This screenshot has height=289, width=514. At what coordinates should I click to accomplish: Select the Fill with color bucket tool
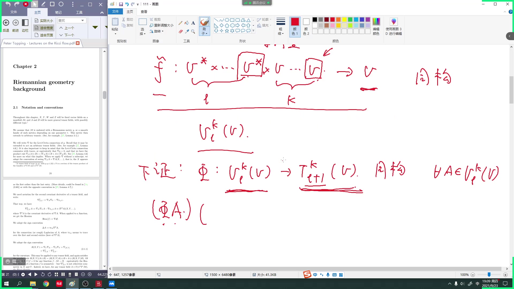[x=187, y=23]
